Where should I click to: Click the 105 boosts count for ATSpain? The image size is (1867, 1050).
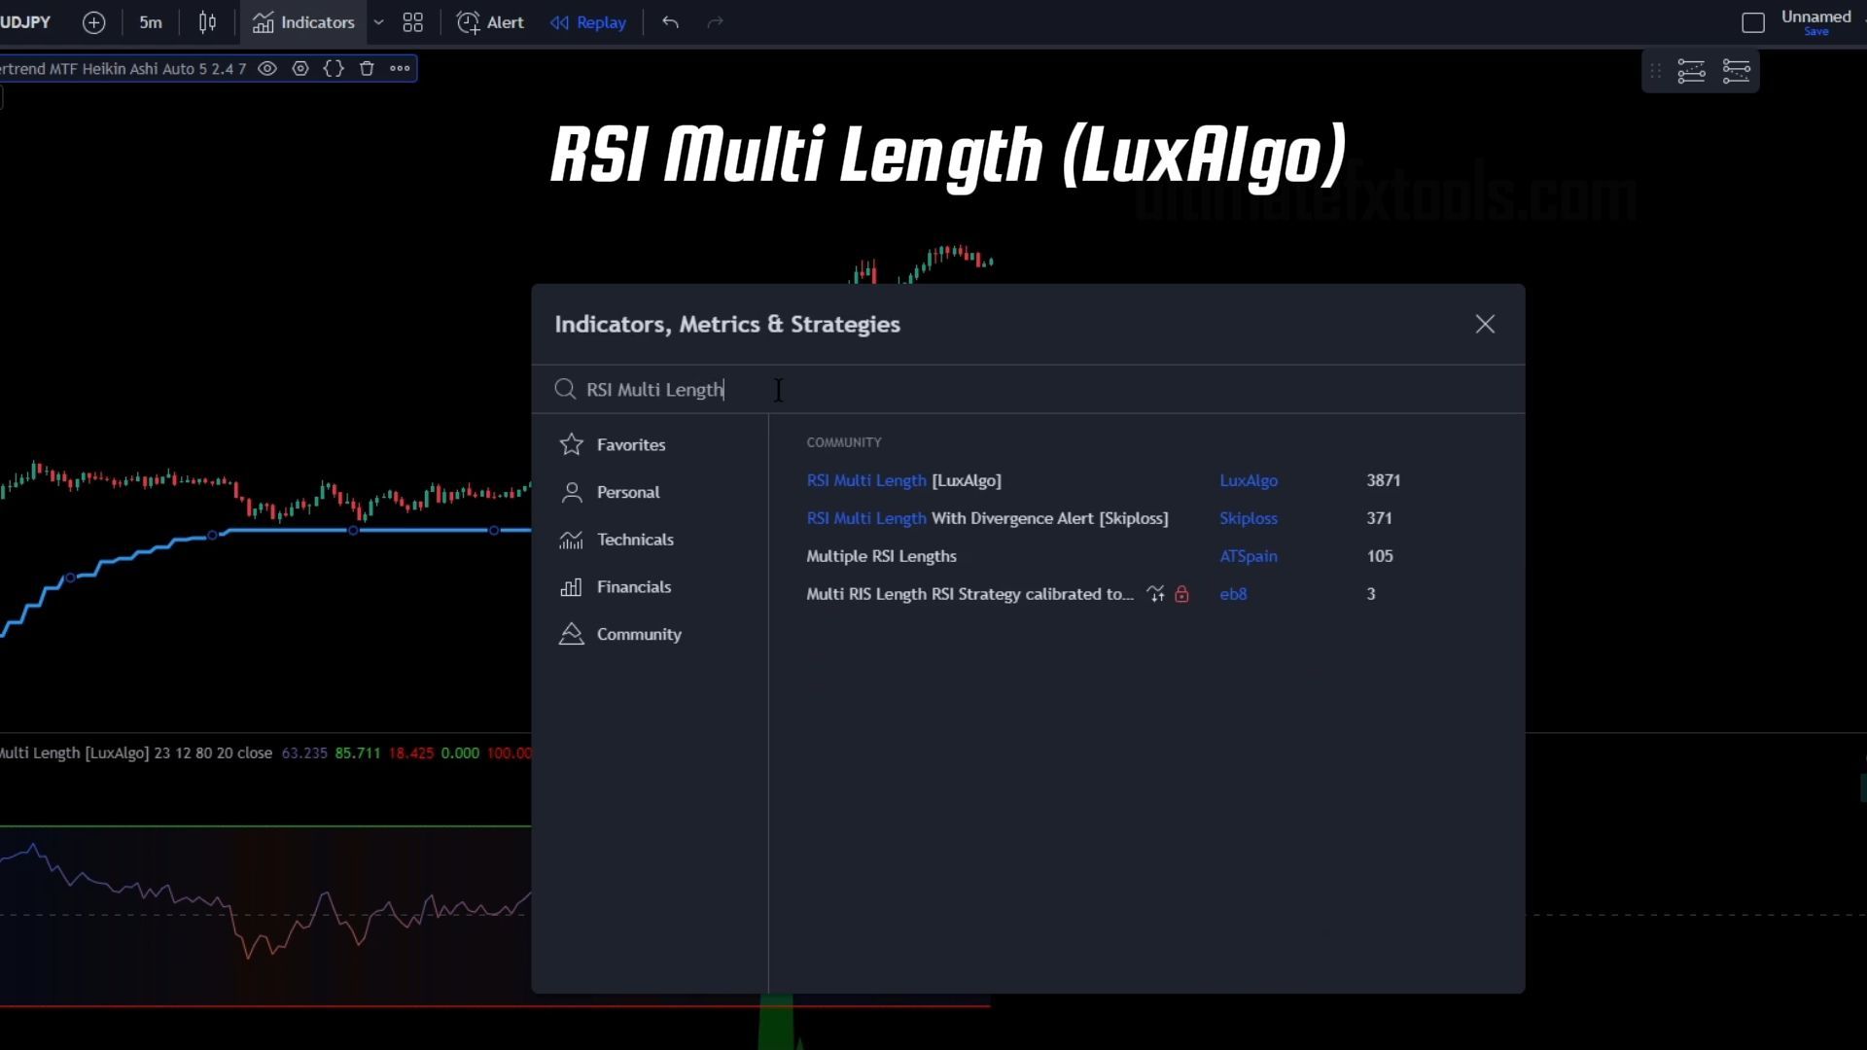point(1379,556)
